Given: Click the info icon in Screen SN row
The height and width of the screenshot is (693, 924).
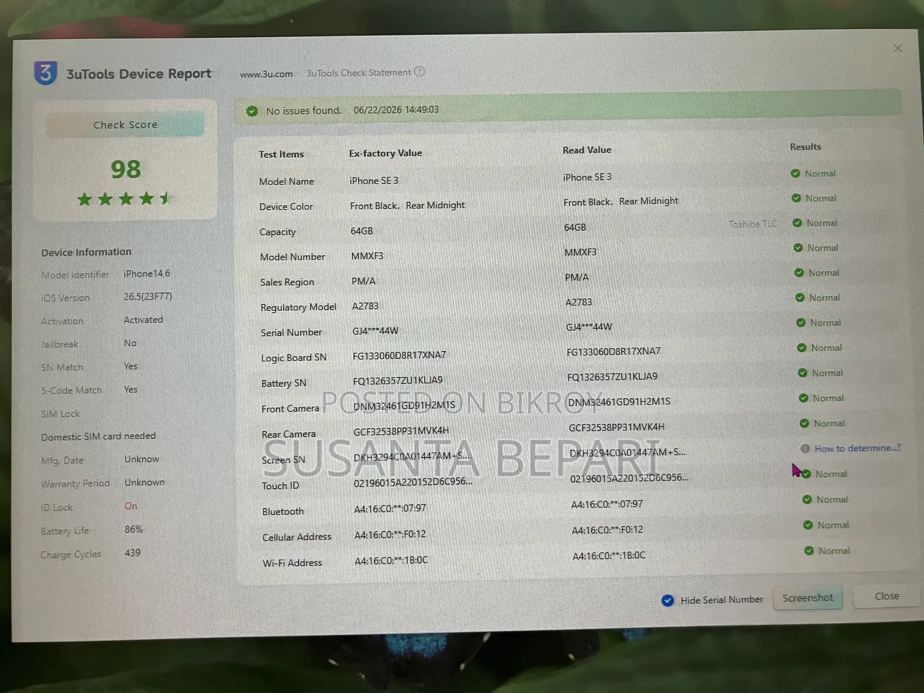Looking at the screenshot, I should 805,449.
